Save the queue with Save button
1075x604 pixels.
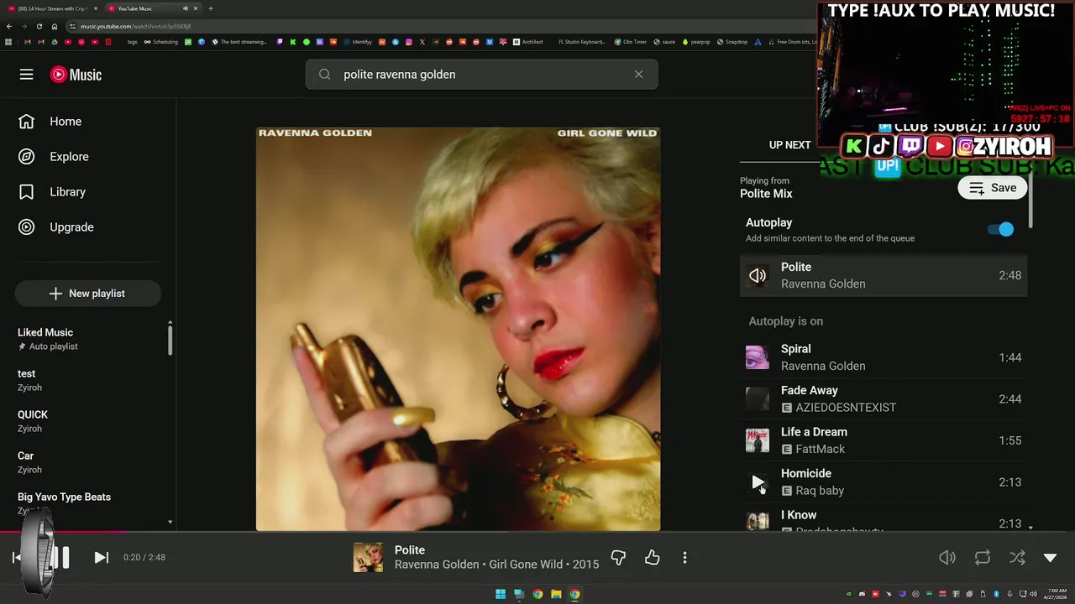tap(992, 188)
